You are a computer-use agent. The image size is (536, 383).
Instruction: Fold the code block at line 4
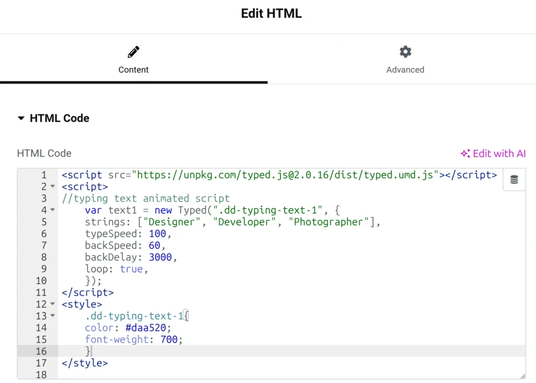(x=53, y=209)
